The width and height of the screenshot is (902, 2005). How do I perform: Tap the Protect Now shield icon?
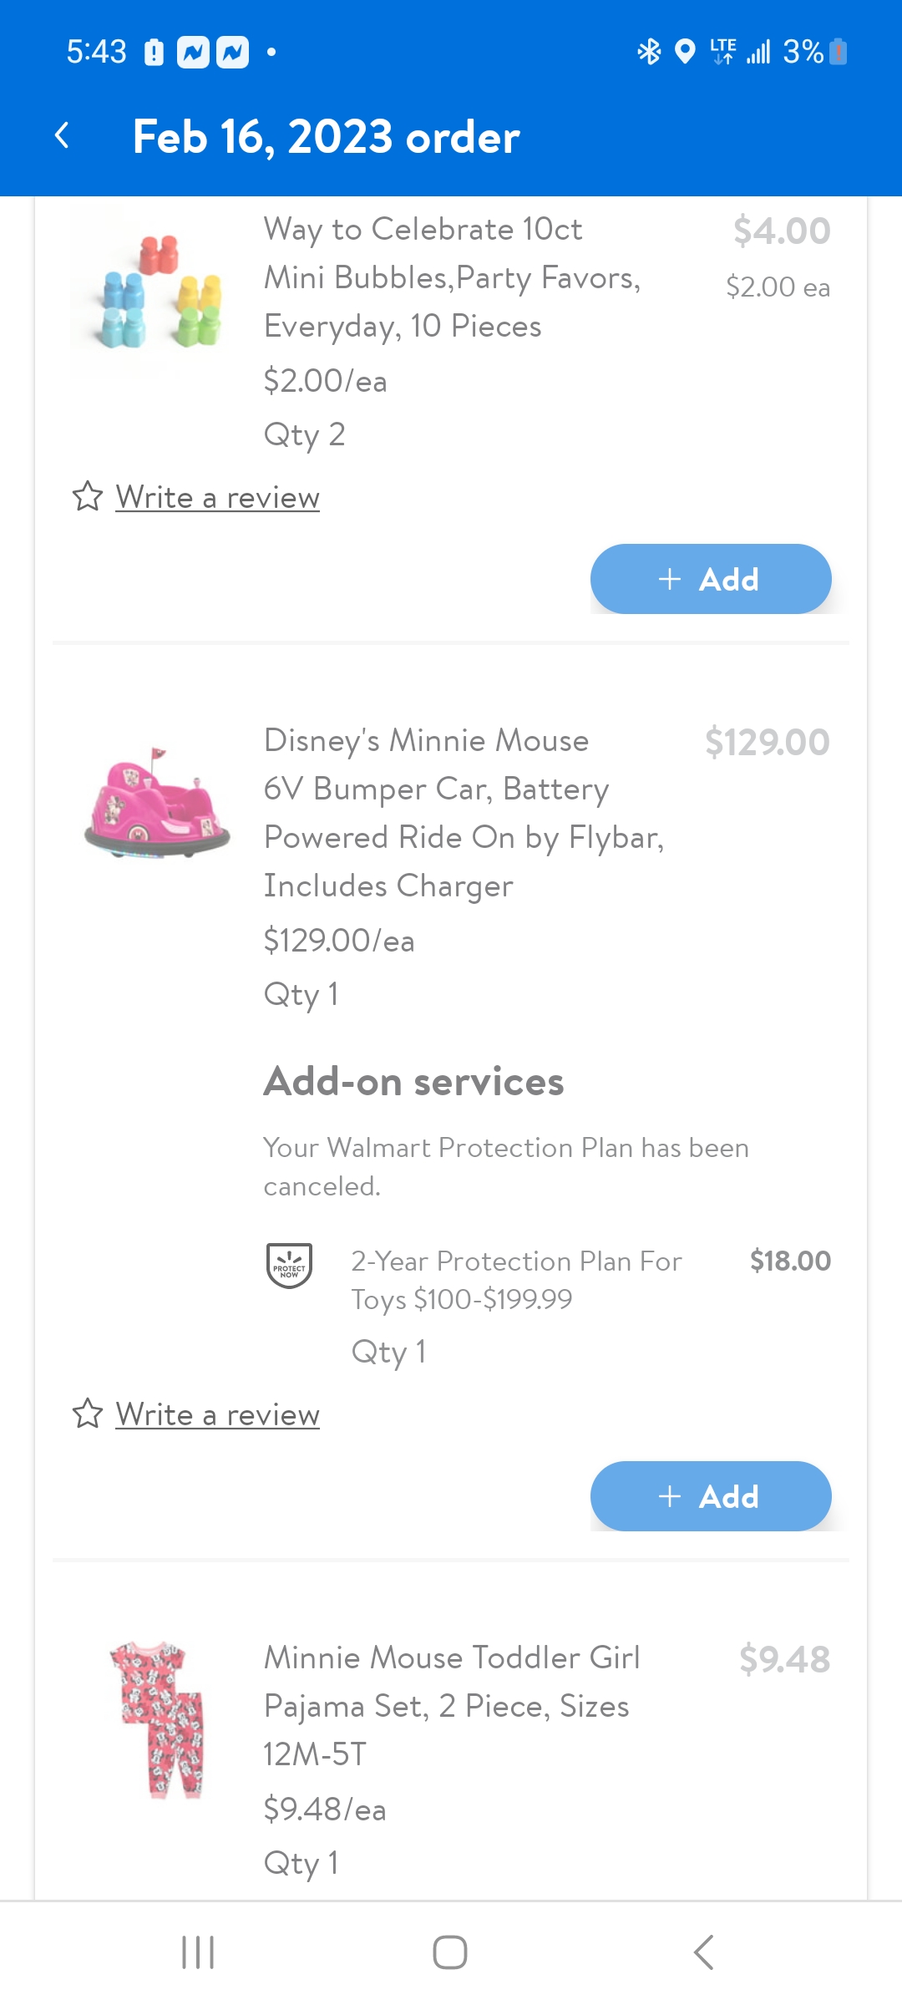[289, 1265]
